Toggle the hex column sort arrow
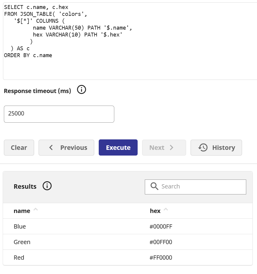257x274 pixels. [x=166, y=210]
